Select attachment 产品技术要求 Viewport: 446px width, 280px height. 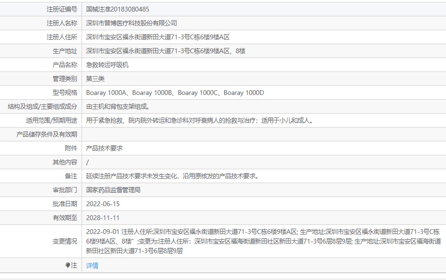[x=104, y=148]
